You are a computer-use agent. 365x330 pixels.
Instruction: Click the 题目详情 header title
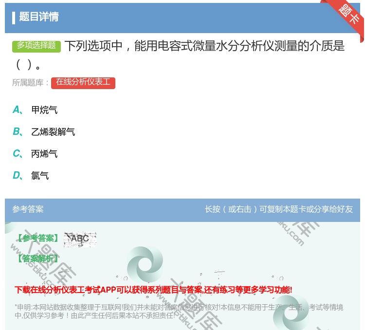tap(38, 17)
